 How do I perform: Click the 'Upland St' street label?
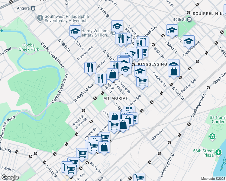click(x=90, y=133)
